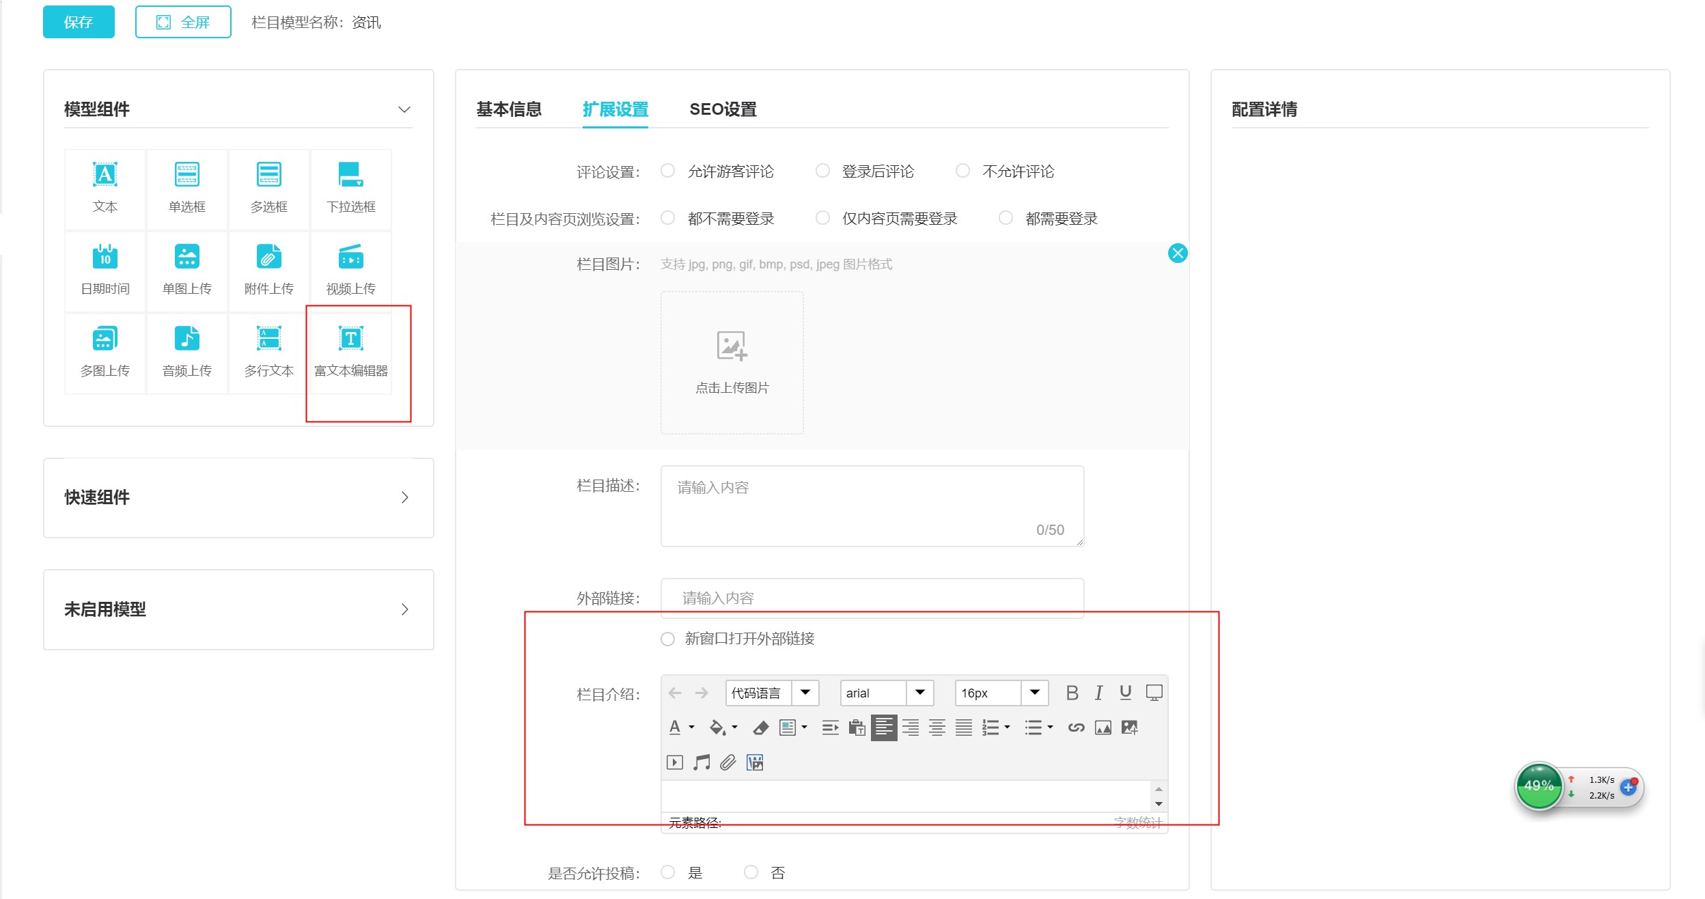Switch to the SEO设置 tab
The width and height of the screenshot is (1705, 899).
(x=723, y=109)
